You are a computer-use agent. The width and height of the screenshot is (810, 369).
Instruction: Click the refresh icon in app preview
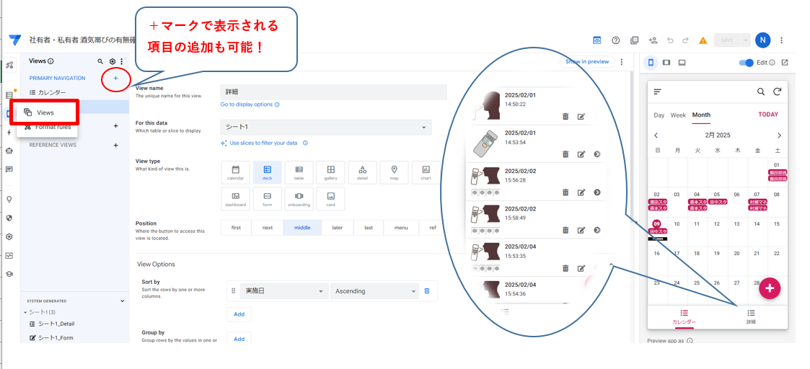tap(777, 92)
